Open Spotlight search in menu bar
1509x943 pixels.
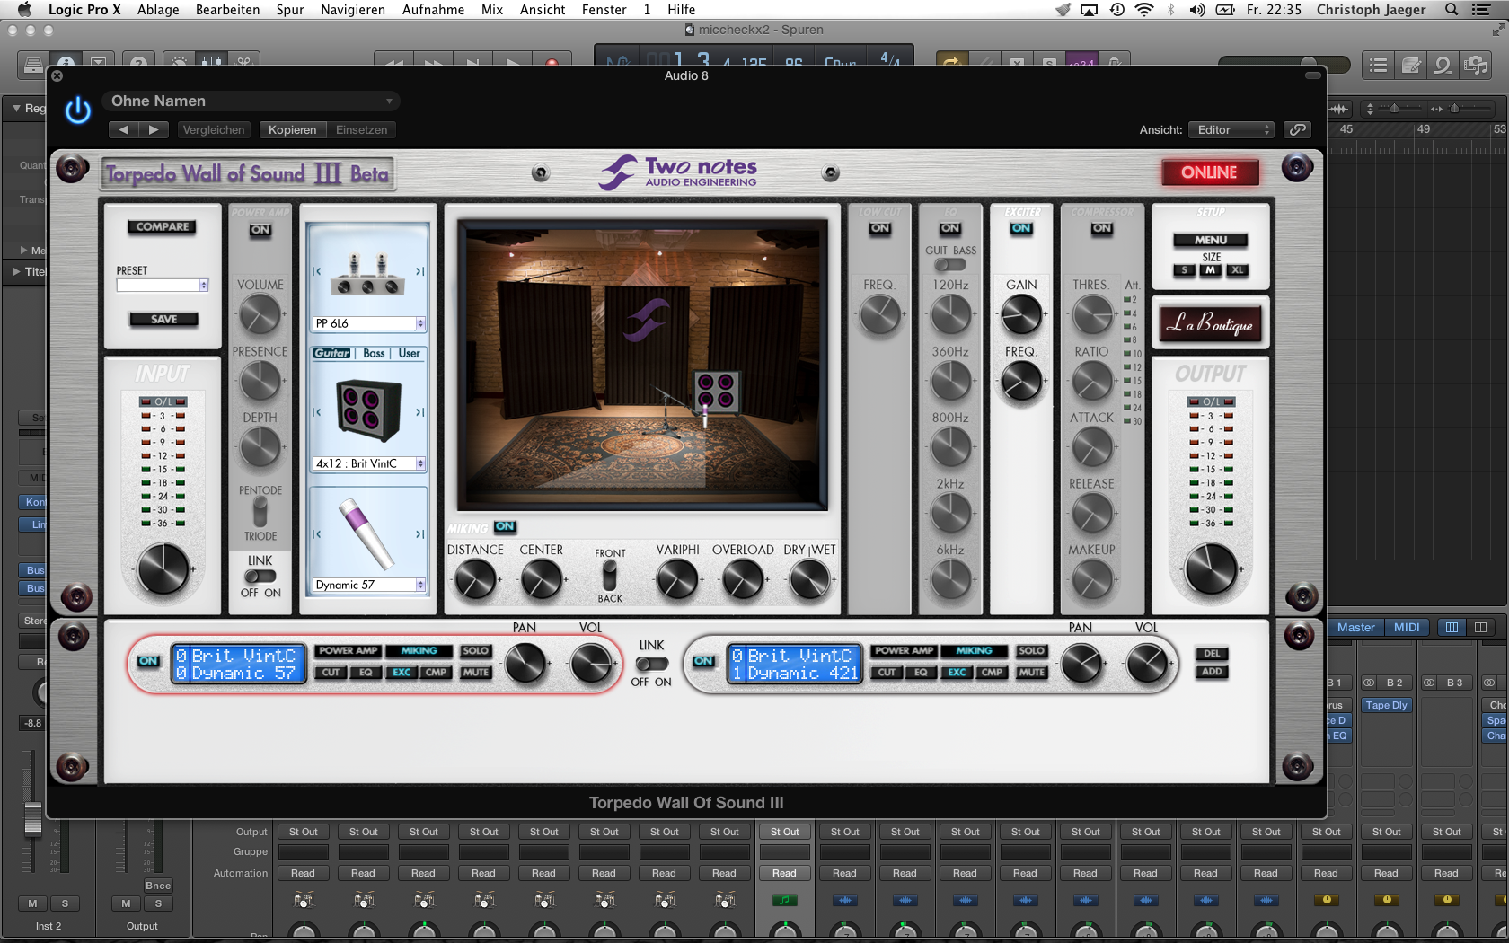pos(1452,10)
